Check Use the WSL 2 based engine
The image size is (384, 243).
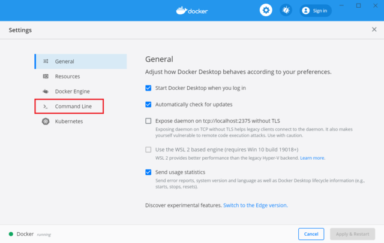pos(148,150)
